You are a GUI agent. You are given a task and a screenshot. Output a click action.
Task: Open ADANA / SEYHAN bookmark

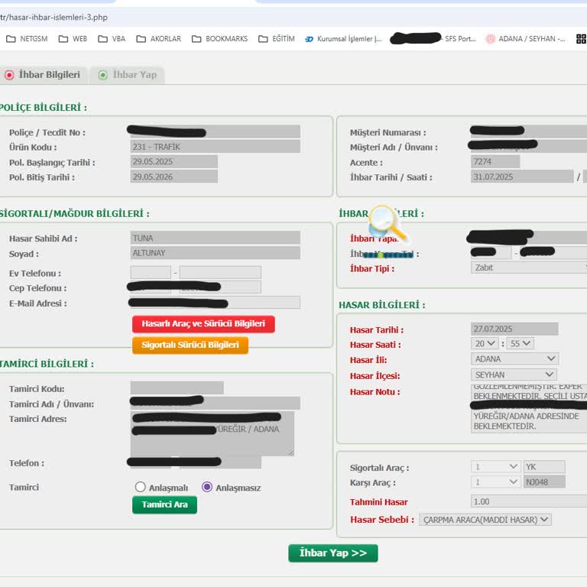tap(526, 39)
